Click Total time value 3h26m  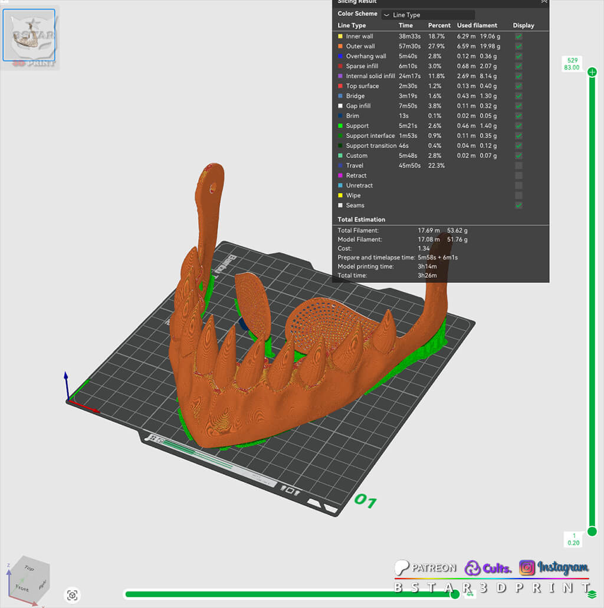point(427,275)
